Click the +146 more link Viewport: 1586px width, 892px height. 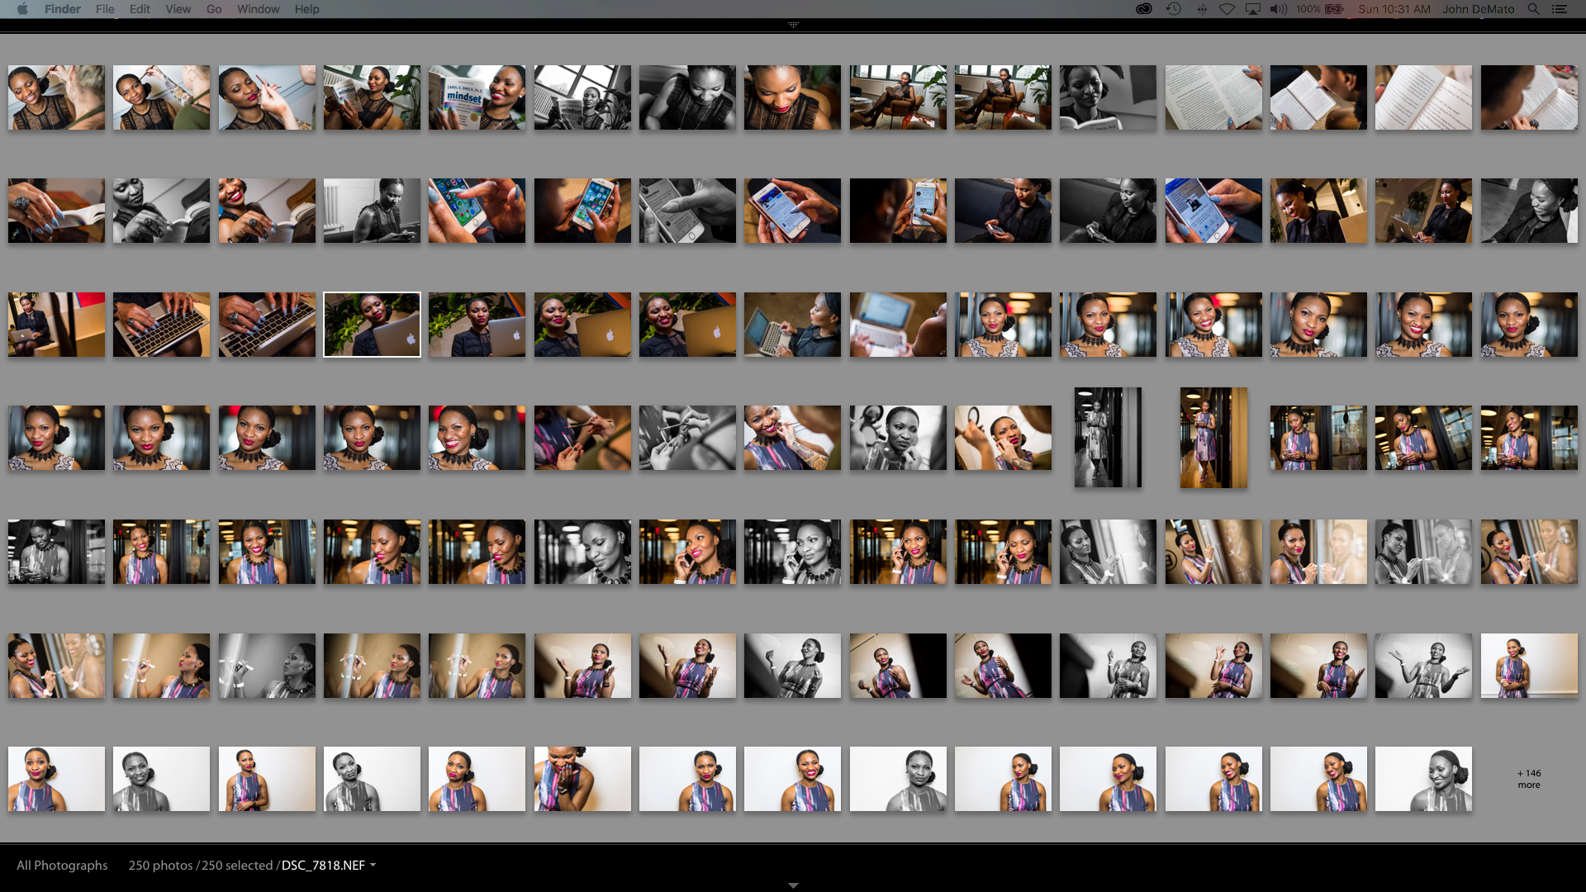(x=1529, y=779)
